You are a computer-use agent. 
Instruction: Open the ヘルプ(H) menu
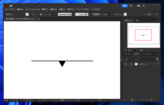(x=95, y=9)
